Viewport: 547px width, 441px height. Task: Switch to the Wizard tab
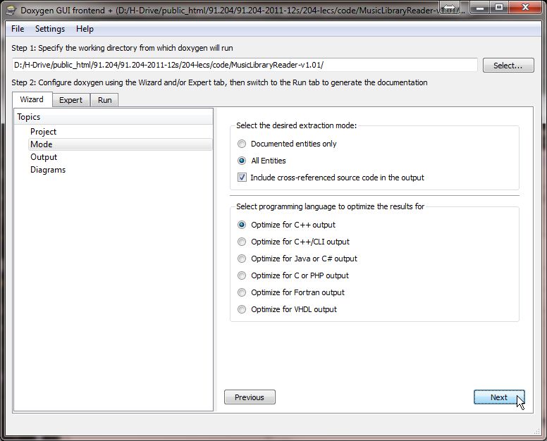click(32, 100)
